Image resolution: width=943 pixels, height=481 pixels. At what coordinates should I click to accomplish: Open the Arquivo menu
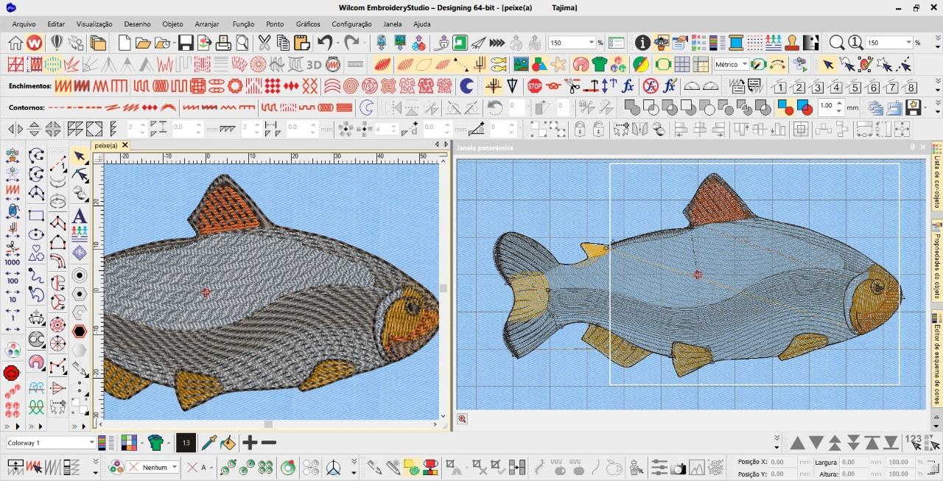pos(24,24)
